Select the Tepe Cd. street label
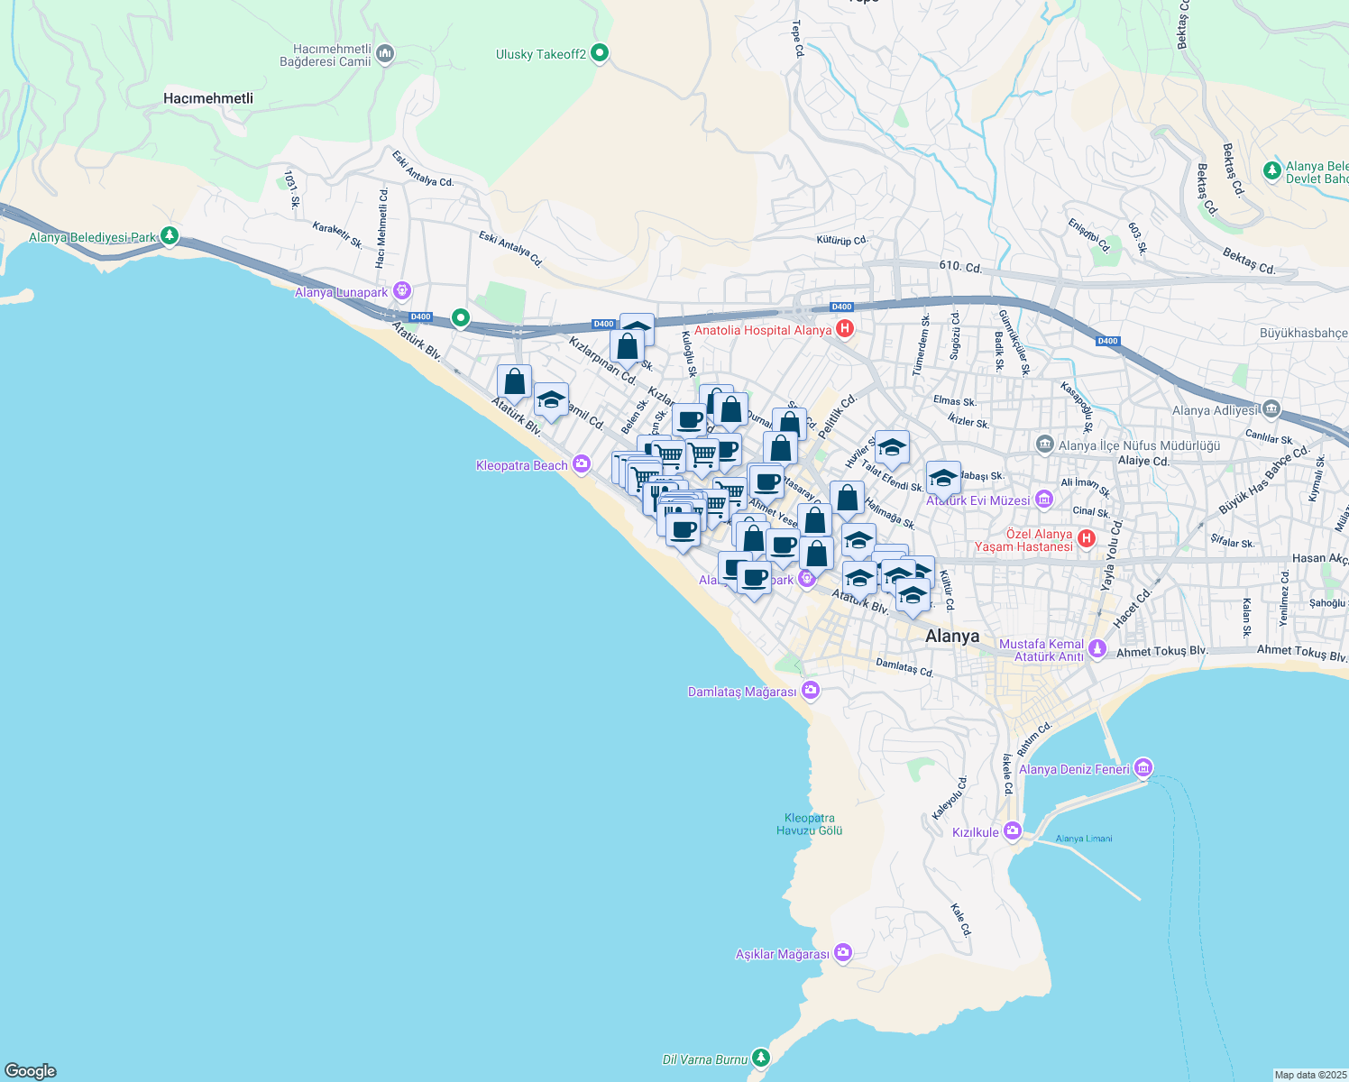 tap(797, 40)
